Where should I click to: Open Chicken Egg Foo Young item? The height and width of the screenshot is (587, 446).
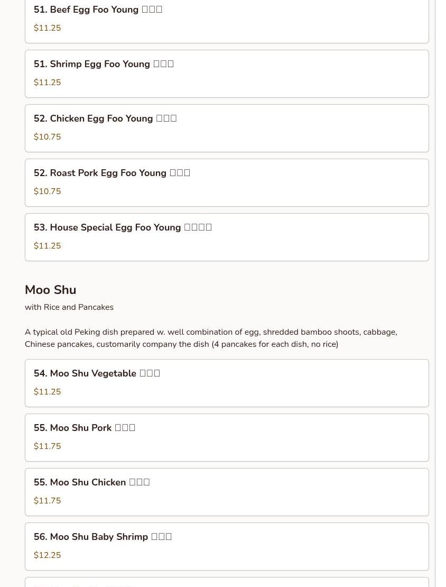(x=227, y=129)
